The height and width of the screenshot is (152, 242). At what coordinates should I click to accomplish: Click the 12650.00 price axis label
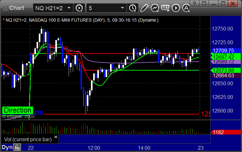pyautogui.click(x=222, y=84)
